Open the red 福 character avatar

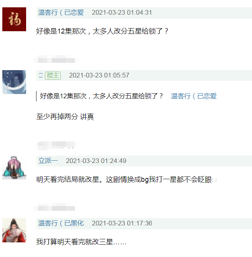click(14, 19)
